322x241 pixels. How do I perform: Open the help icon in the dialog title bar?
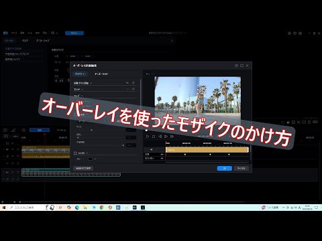point(236,66)
